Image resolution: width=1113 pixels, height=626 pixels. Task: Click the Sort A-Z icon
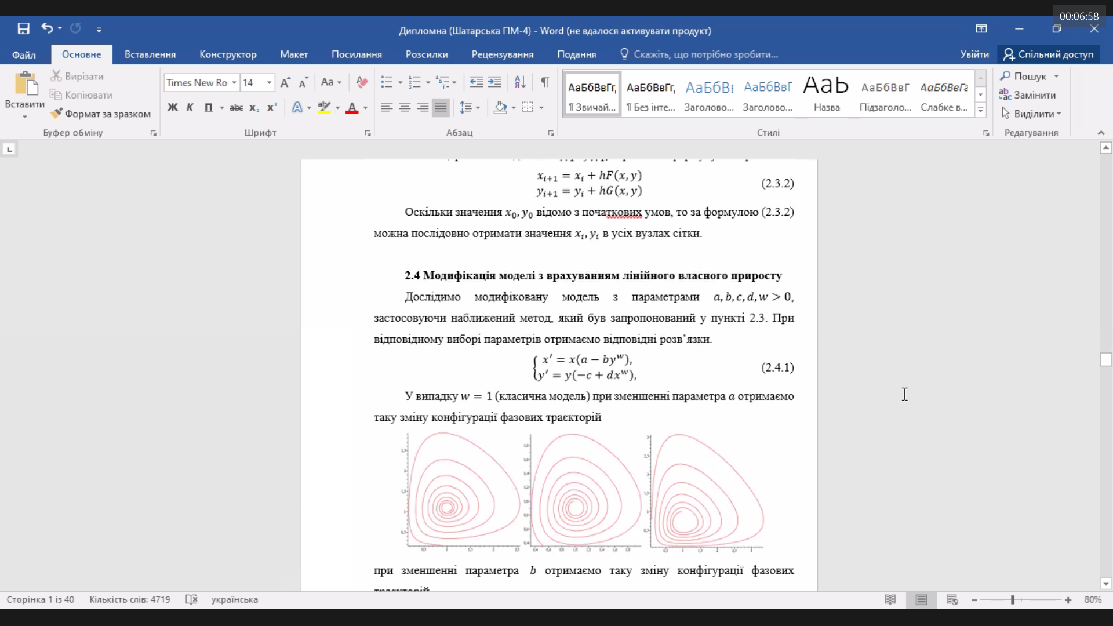tap(520, 82)
